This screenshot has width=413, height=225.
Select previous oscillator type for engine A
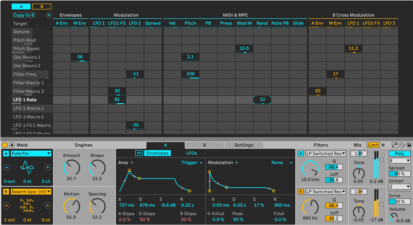pos(7,167)
